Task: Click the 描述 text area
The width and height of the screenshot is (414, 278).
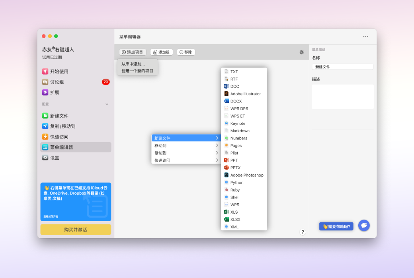Action: point(343,97)
